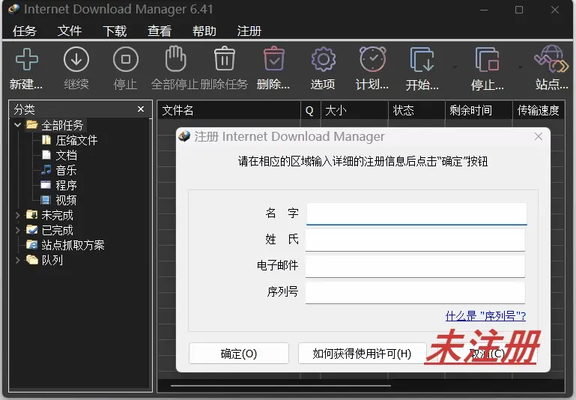Click the Delete Task trash icon

click(x=224, y=59)
